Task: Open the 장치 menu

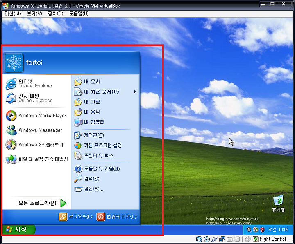Action: point(55,13)
